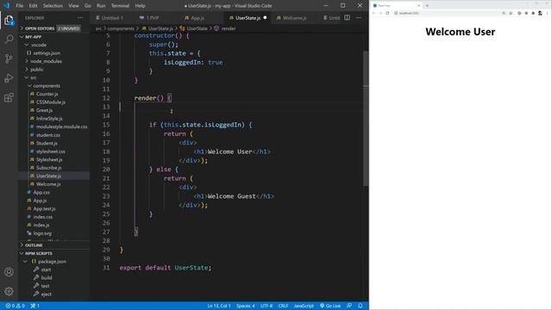This screenshot has height=310, width=552.
Task: Open the Accounts menu icon
Action: 9,272
